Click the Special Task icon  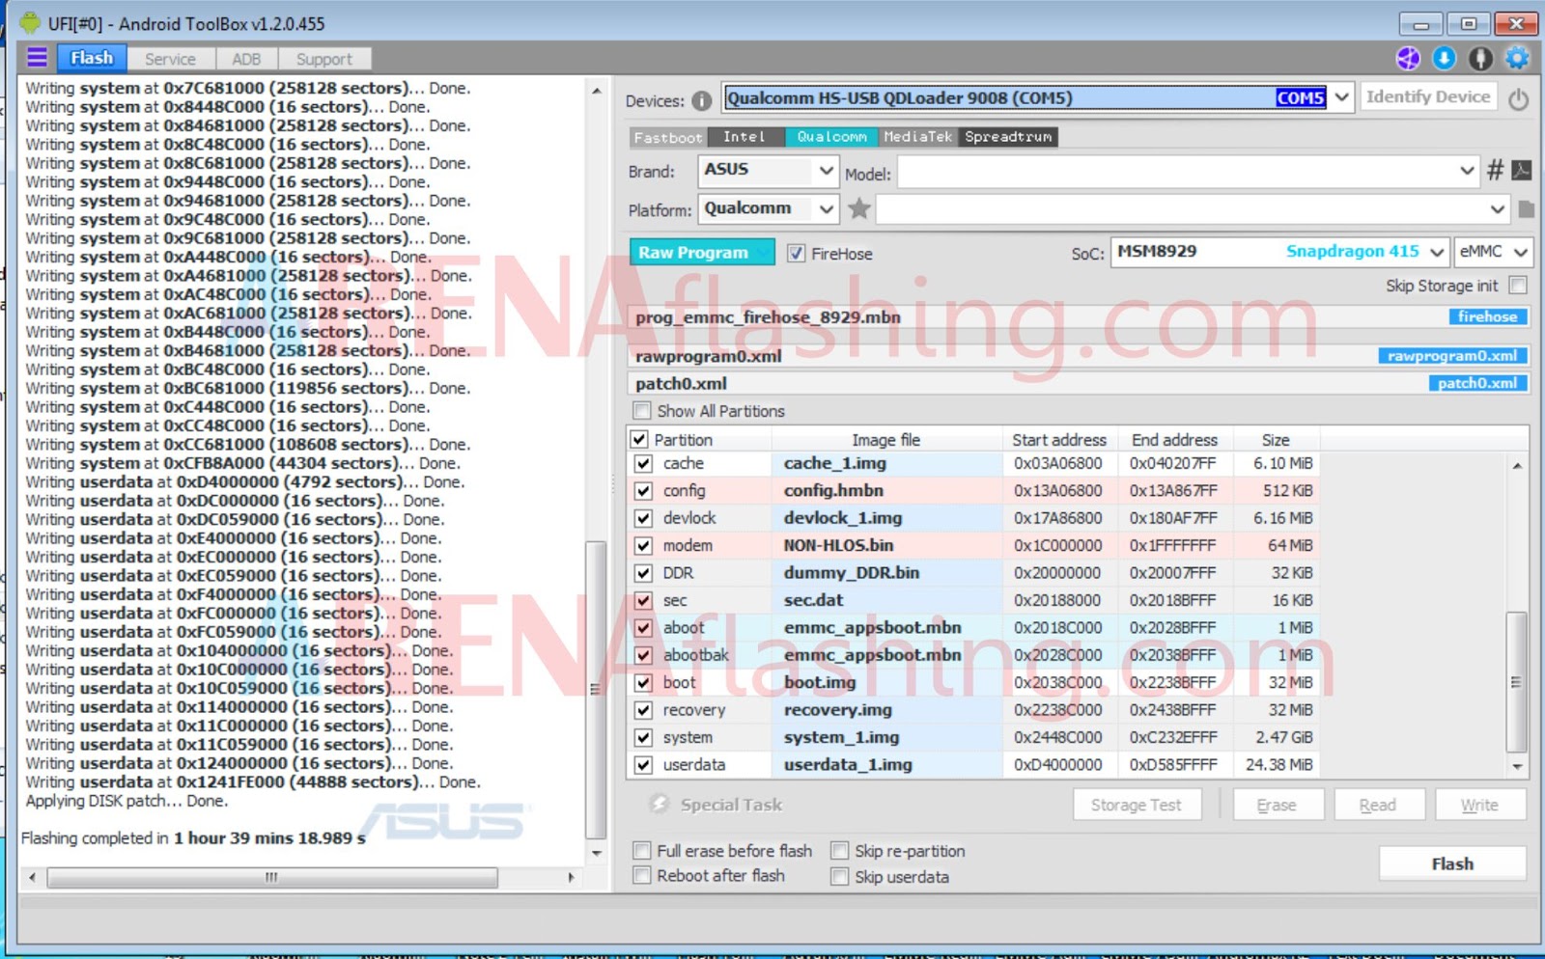click(x=659, y=804)
